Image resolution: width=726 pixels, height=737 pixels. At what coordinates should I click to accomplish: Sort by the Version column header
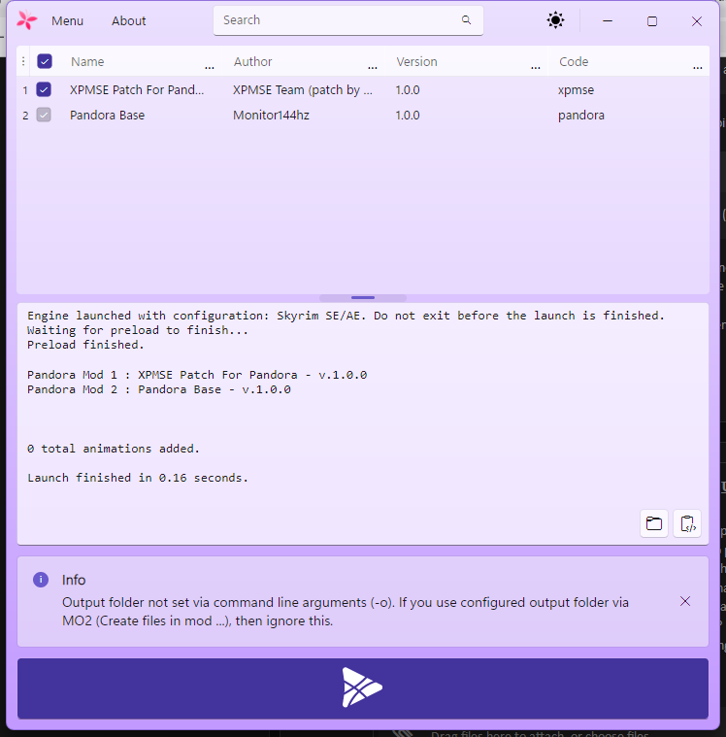tap(416, 61)
